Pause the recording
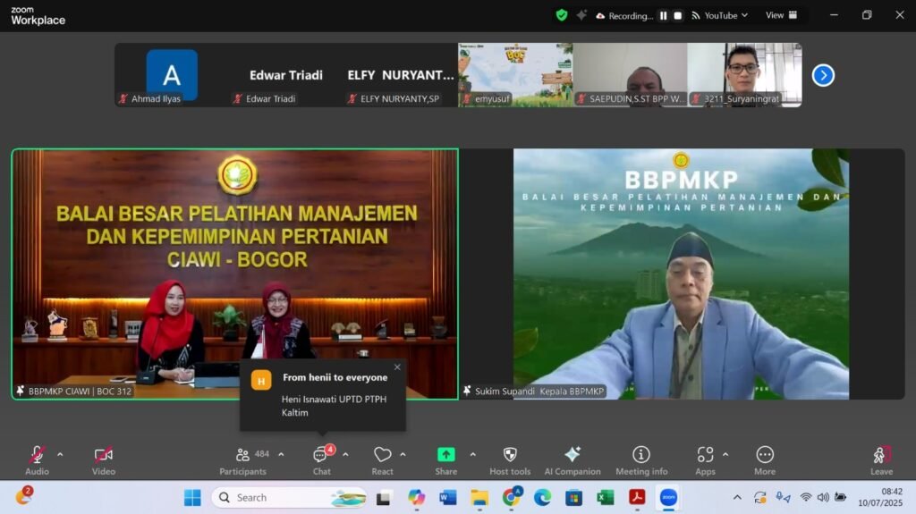Image resolution: width=916 pixels, height=514 pixels. (x=663, y=15)
